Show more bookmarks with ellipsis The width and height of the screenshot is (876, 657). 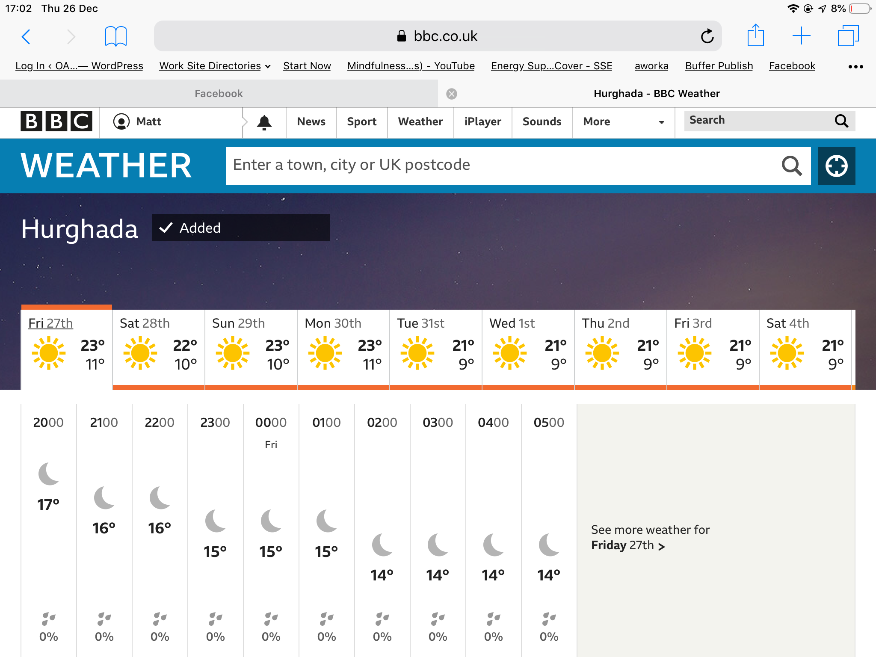[855, 67]
